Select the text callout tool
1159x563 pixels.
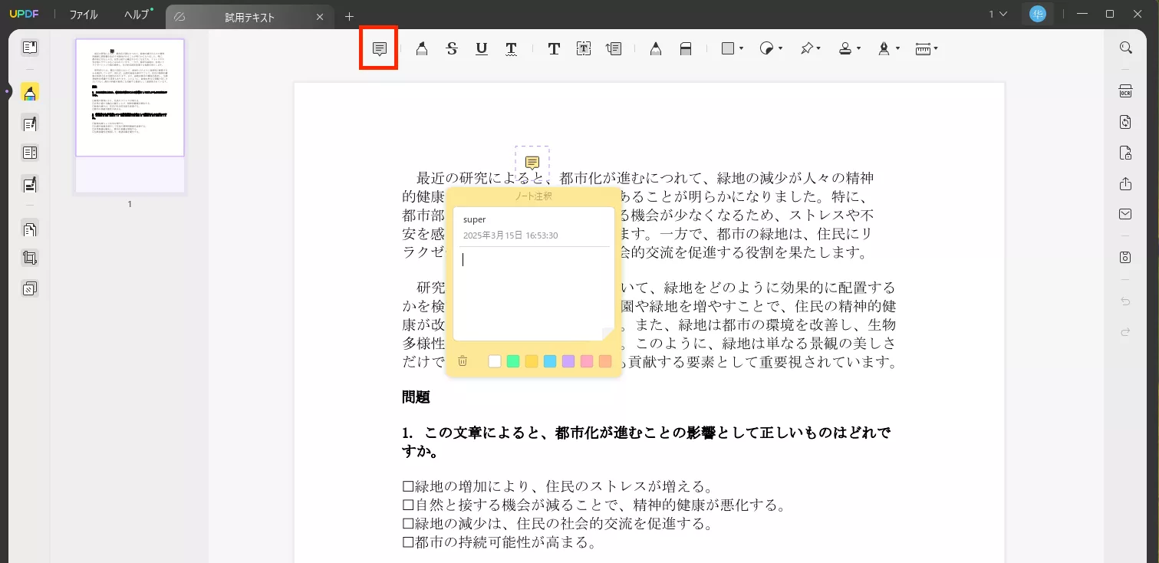coord(614,48)
